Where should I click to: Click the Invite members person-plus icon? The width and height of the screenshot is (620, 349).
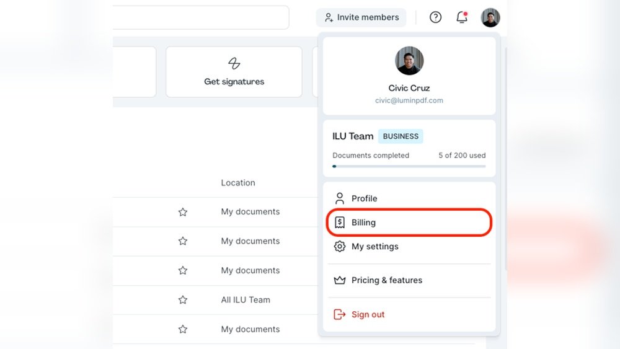click(x=329, y=17)
